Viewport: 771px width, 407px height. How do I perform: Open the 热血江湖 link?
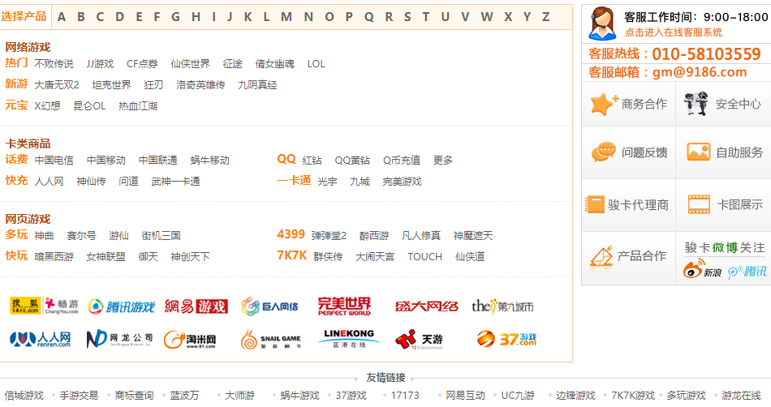coord(138,106)
